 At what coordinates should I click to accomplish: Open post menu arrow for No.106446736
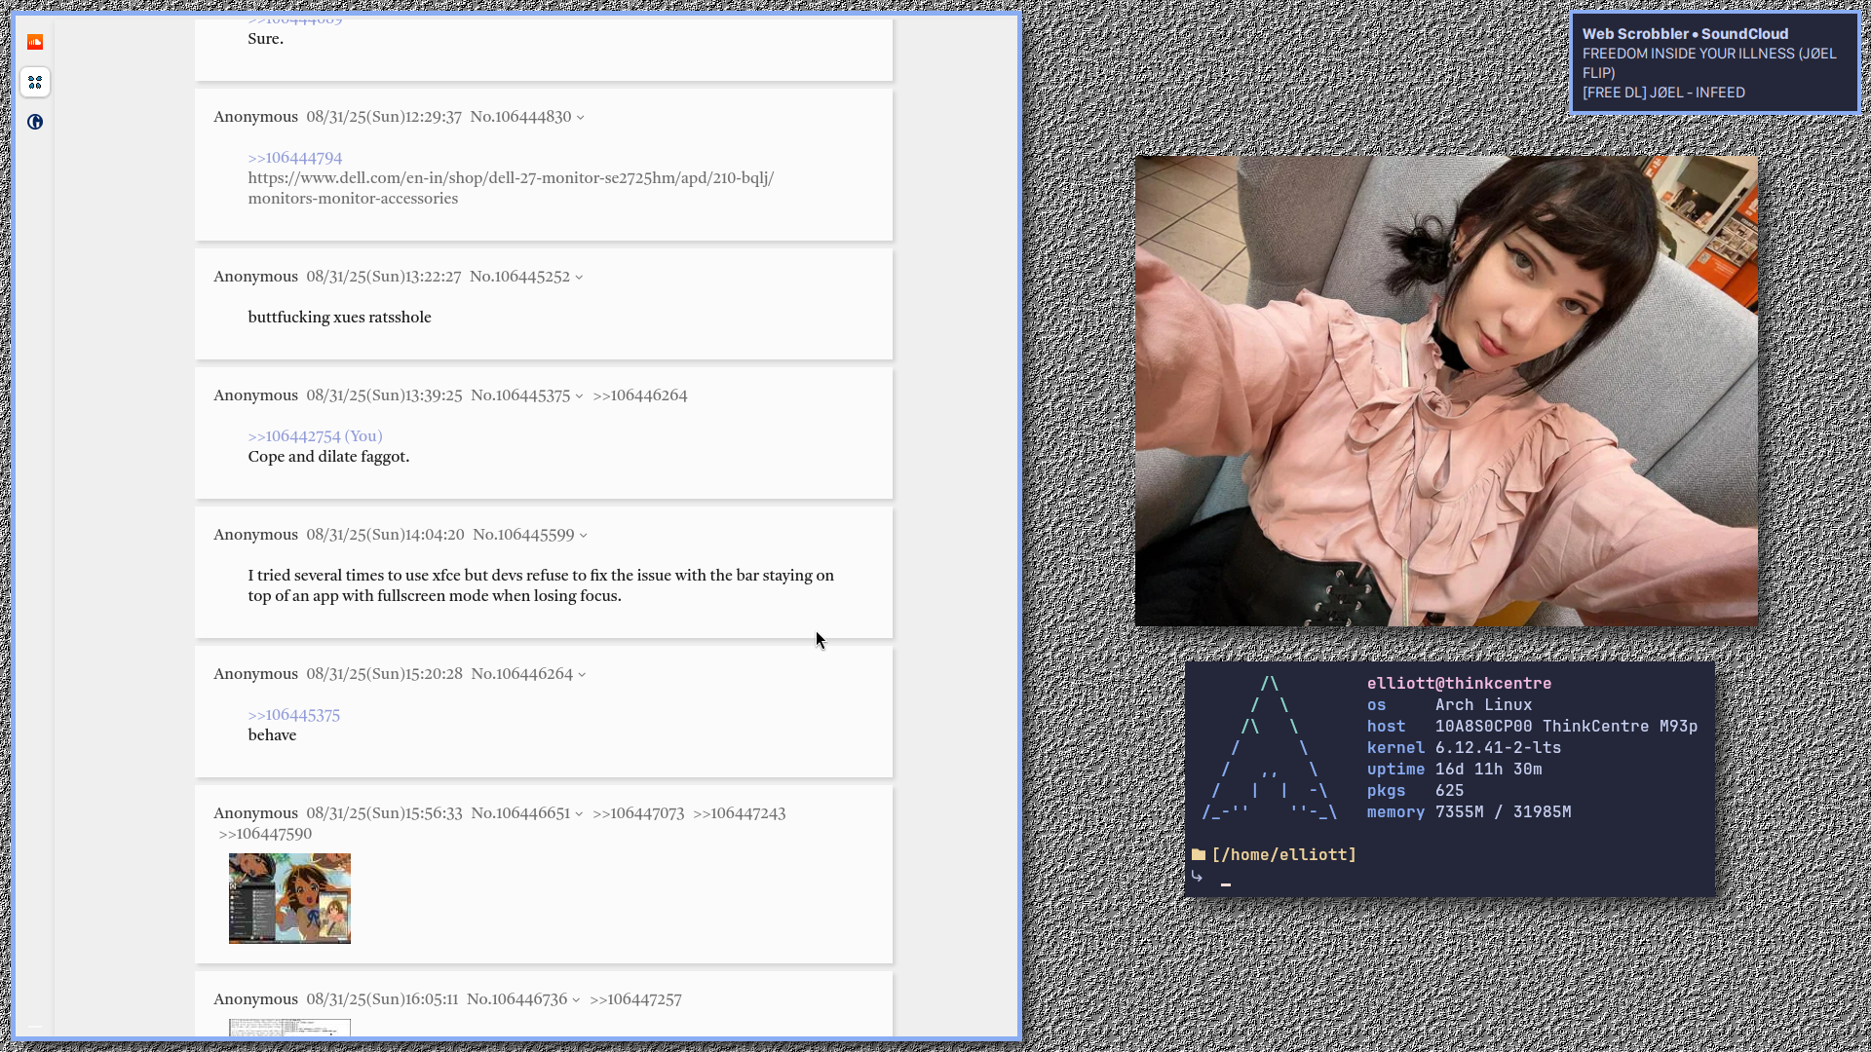point(576,1000)
